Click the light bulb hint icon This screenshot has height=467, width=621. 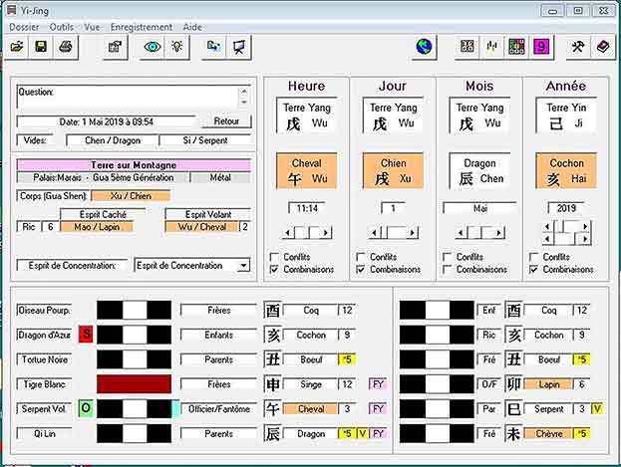[x=176, y=47]
